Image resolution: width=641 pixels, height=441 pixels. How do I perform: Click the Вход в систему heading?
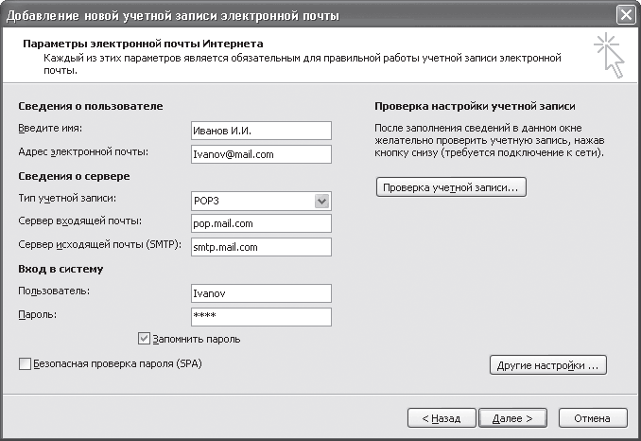coord(61,269)
